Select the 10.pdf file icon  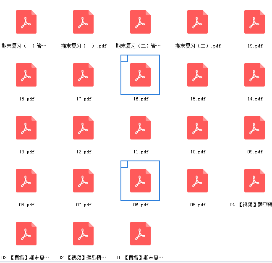pyautogui.click(x=197, y=128)
